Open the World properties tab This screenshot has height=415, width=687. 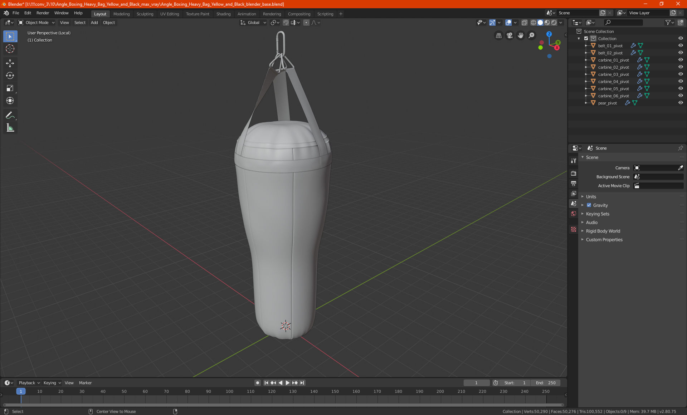pos(574,214)
